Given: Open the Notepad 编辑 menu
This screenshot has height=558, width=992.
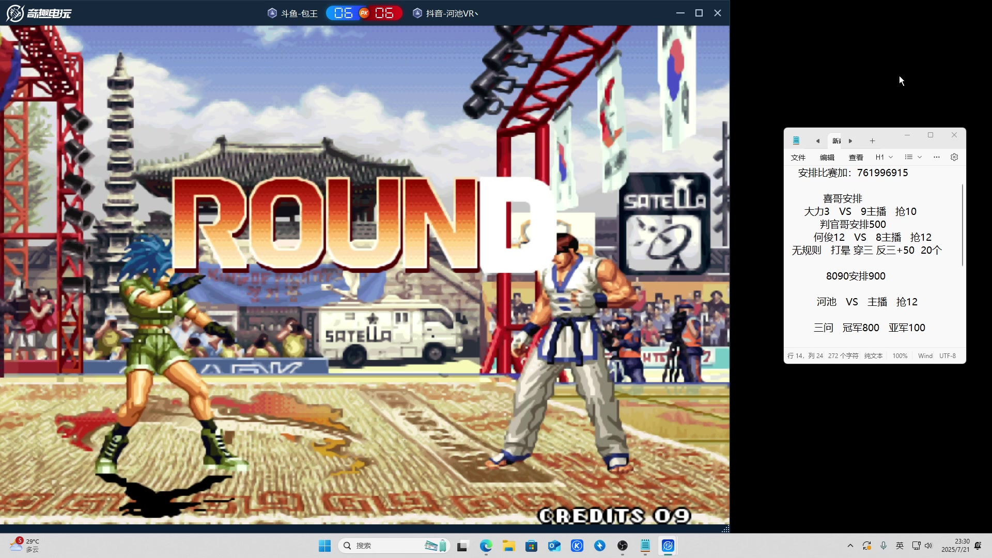Looking at the screenshot, I should pos(827,158).
